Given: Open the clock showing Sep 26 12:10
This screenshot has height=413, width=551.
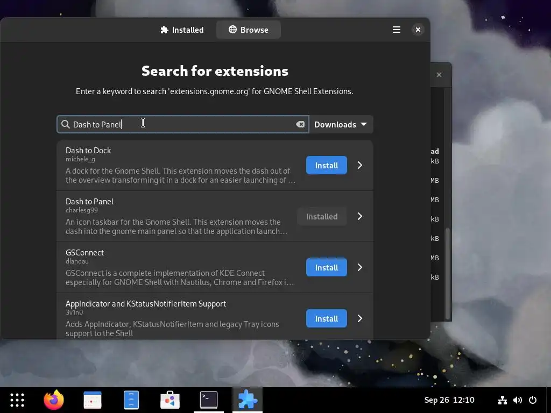Looking at the screenshot, I should tap(449, 400).
